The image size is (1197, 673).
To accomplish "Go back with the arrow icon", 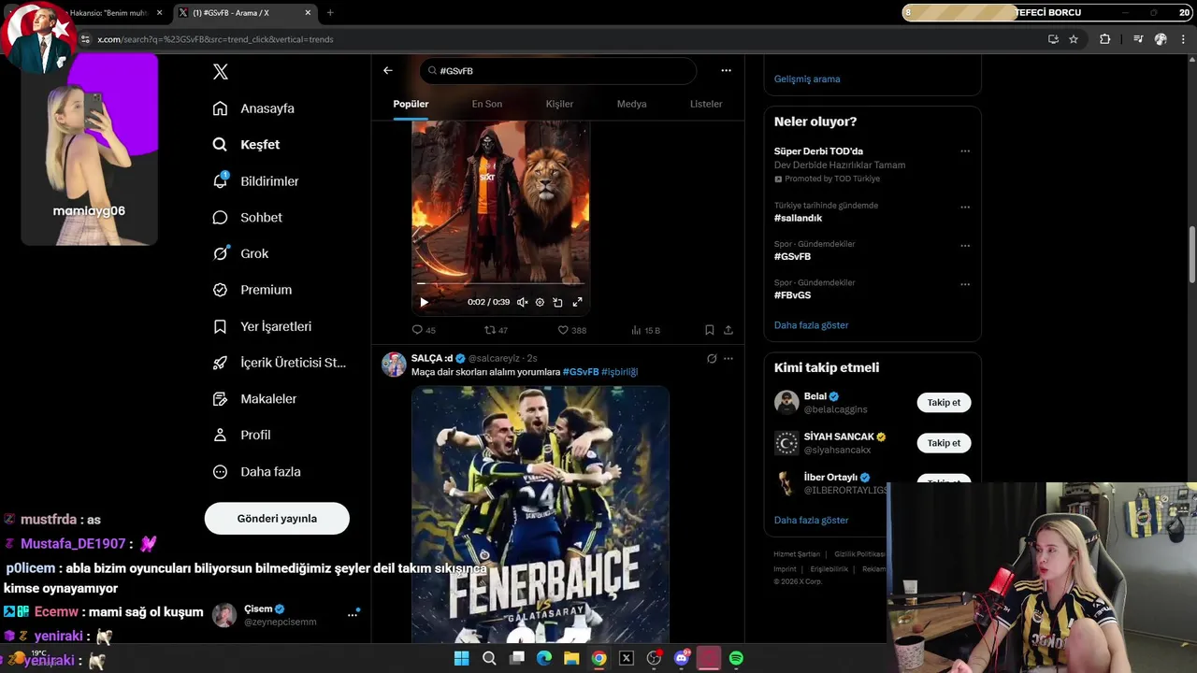I will 388,70.
